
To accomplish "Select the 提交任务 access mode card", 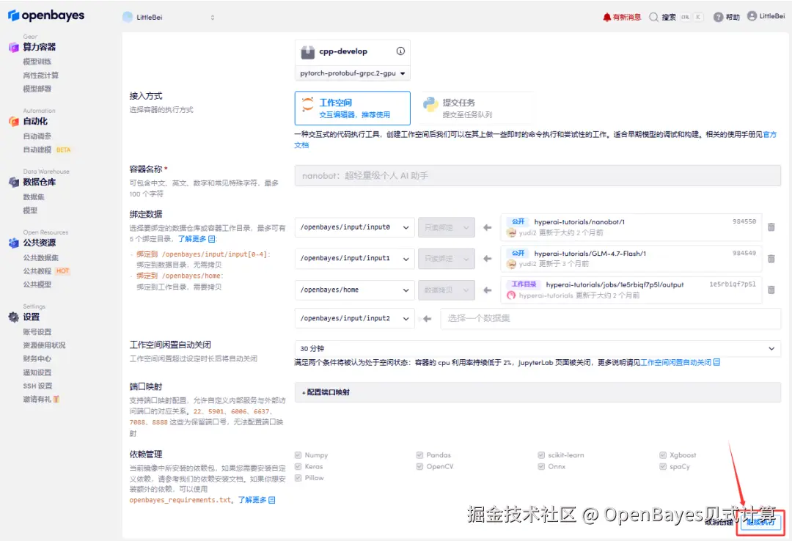I will coord(474,108).
